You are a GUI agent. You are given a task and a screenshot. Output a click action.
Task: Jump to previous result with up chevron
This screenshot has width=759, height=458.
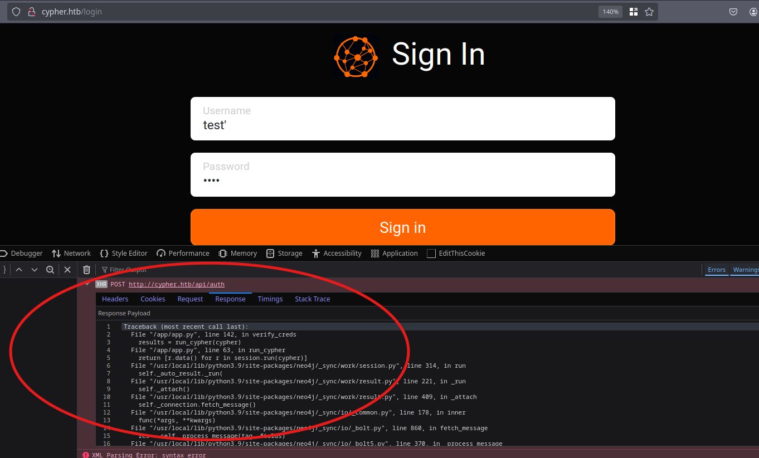19,270
